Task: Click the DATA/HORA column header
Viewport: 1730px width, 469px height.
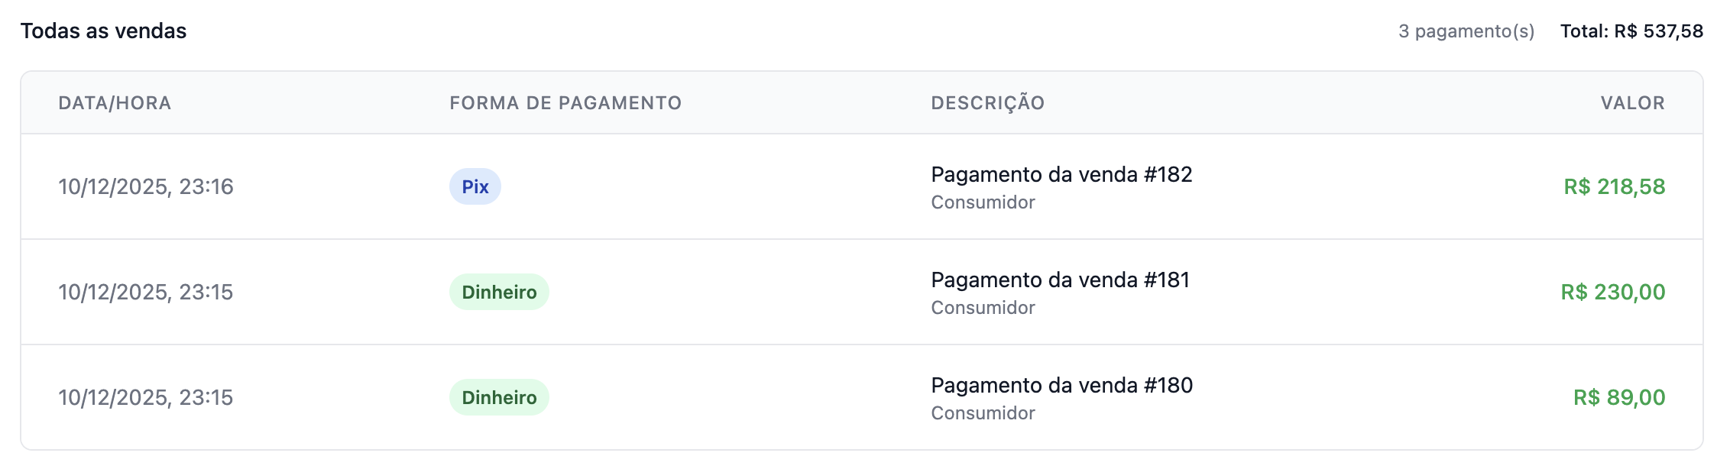Action: [115, 103]
